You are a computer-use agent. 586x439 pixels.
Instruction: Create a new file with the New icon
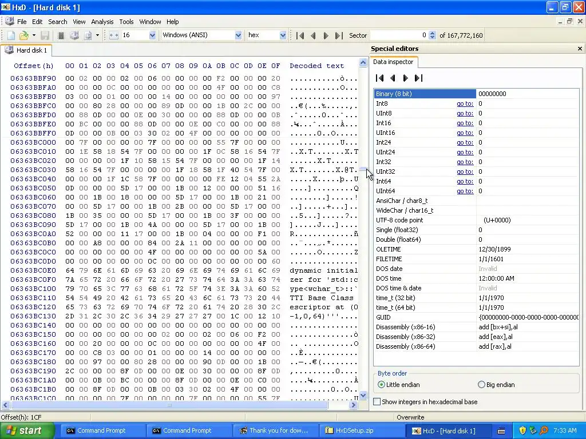coord(11,35)
